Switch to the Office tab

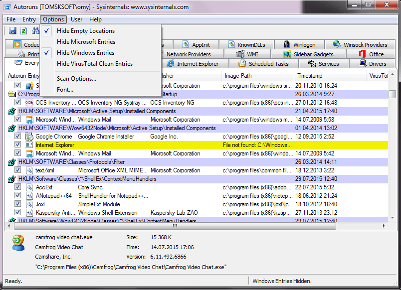(371, 54)
